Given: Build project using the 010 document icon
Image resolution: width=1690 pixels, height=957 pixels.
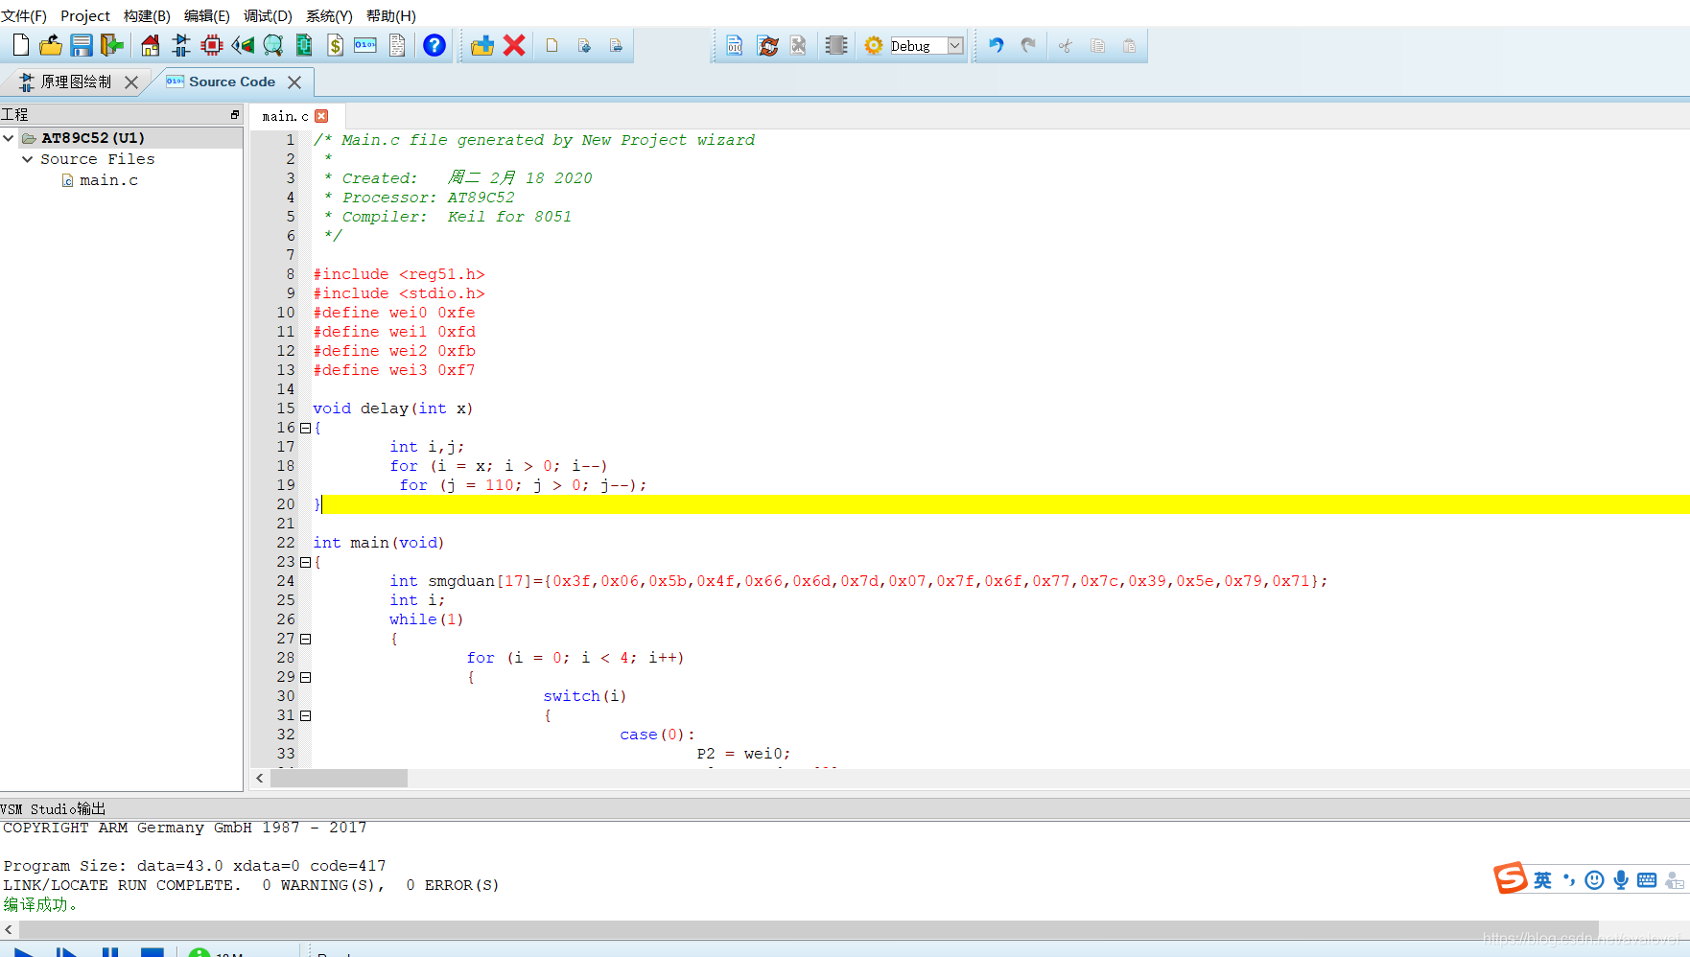Looking at the screenshot, I should (734, 45).
